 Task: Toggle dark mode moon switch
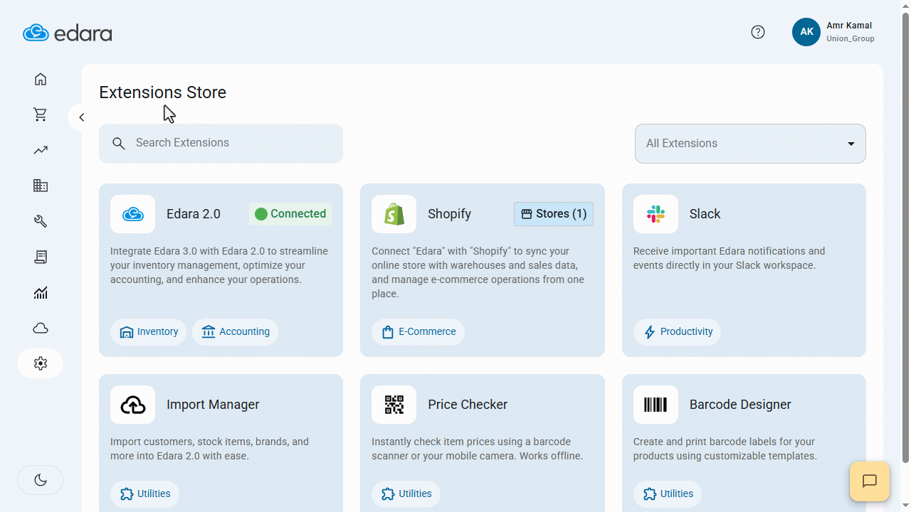(41, 480)
